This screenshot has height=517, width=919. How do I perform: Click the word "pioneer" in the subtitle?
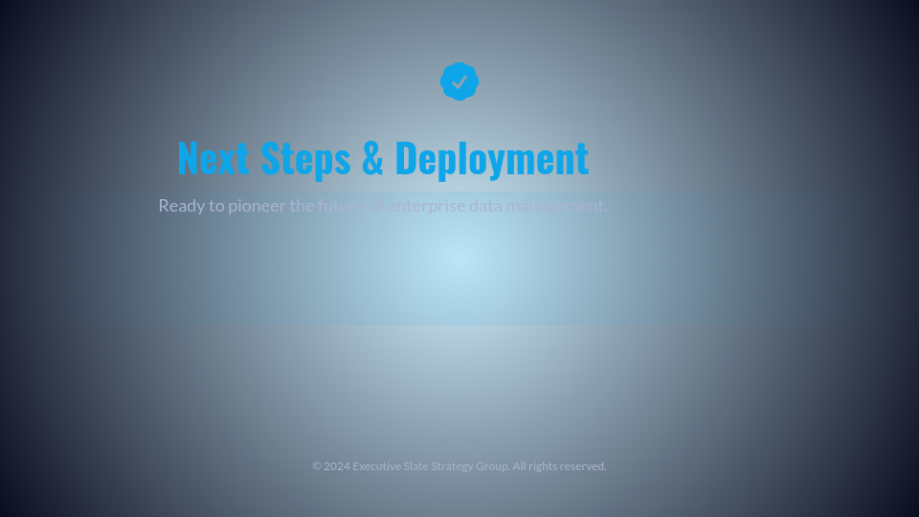click(x=257, y=206)
